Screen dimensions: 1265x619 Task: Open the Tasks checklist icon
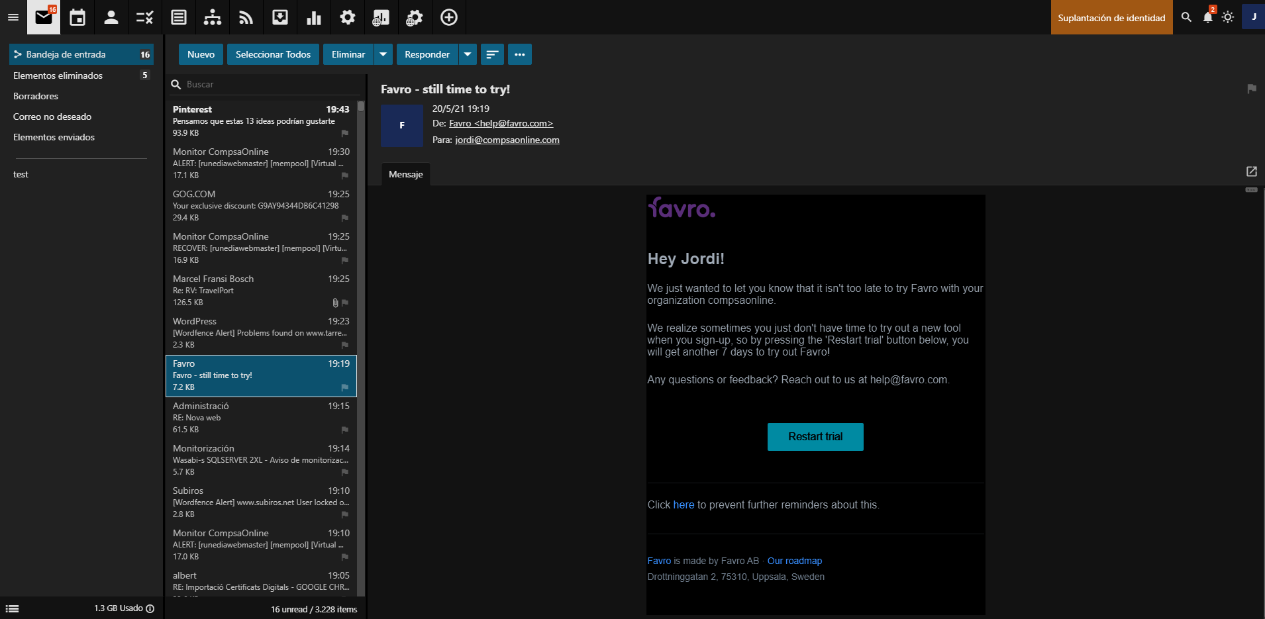click(x=145, y=17)
